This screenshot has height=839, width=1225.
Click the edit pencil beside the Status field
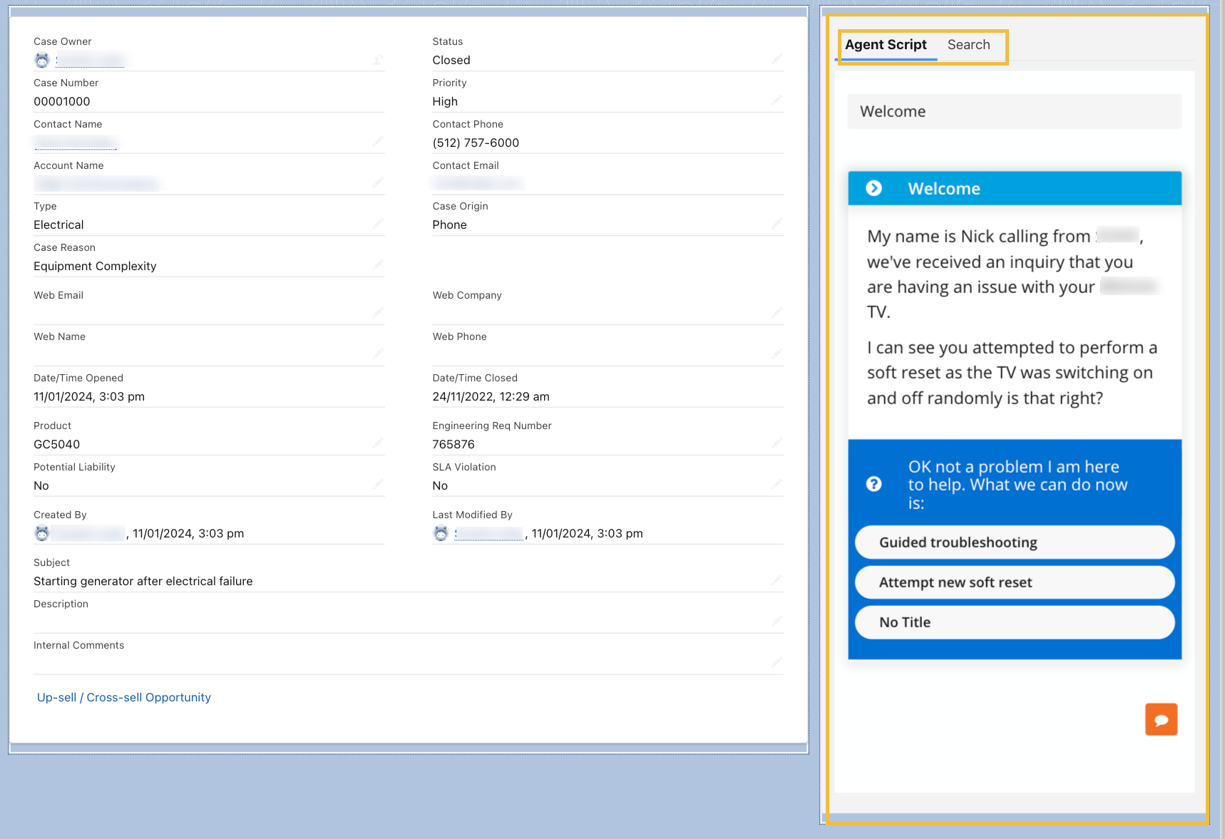click(777, 59)
